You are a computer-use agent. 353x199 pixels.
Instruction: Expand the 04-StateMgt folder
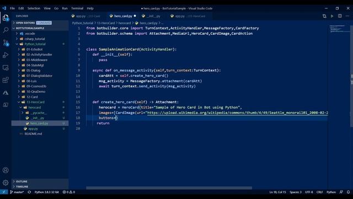pyautogui.click(x=40, y=65)
